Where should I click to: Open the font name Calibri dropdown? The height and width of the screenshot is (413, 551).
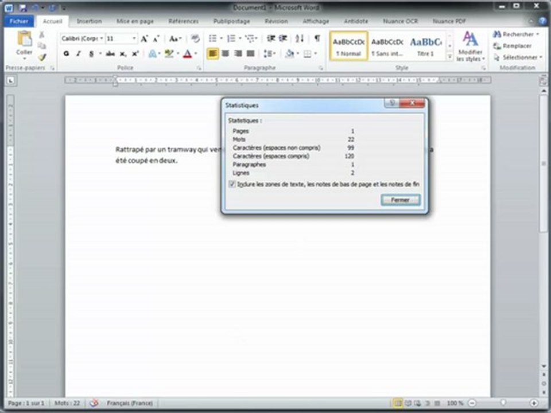coord(101,38)
